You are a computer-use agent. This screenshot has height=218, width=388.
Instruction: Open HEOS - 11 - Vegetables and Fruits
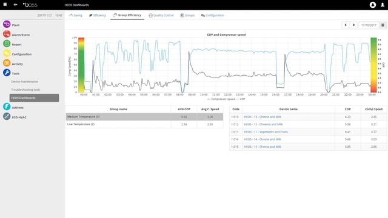coord(266,132)
